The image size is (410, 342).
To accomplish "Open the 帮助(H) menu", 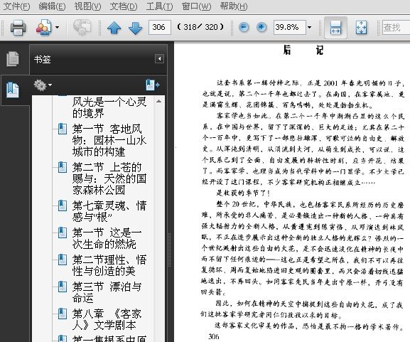I will 234,6.
